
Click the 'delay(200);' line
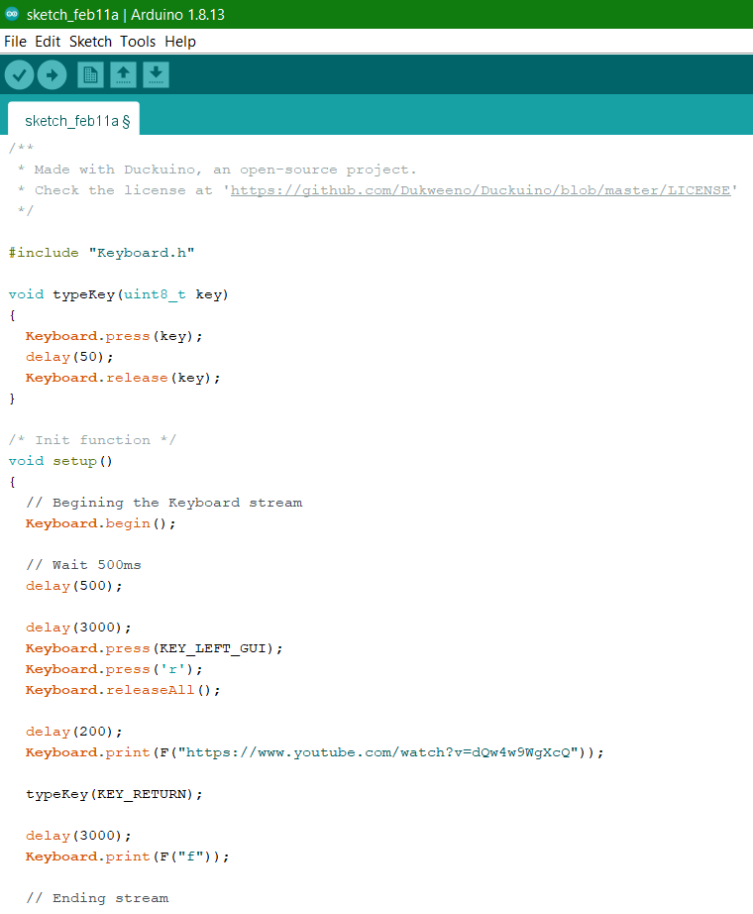tap(74, 732)
